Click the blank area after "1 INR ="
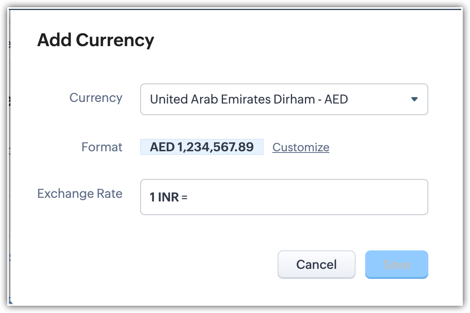Viewport: 470px width, 313px height. pyautogui.click(x=305, y=197)
